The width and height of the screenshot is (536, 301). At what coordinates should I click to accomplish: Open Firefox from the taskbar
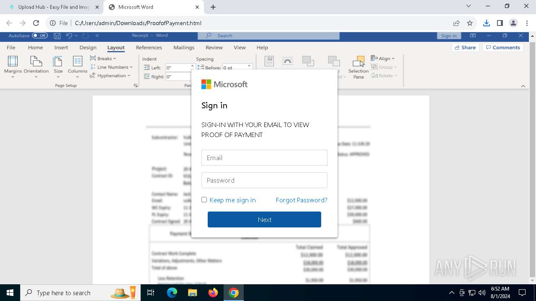click(x=213, y=293)
